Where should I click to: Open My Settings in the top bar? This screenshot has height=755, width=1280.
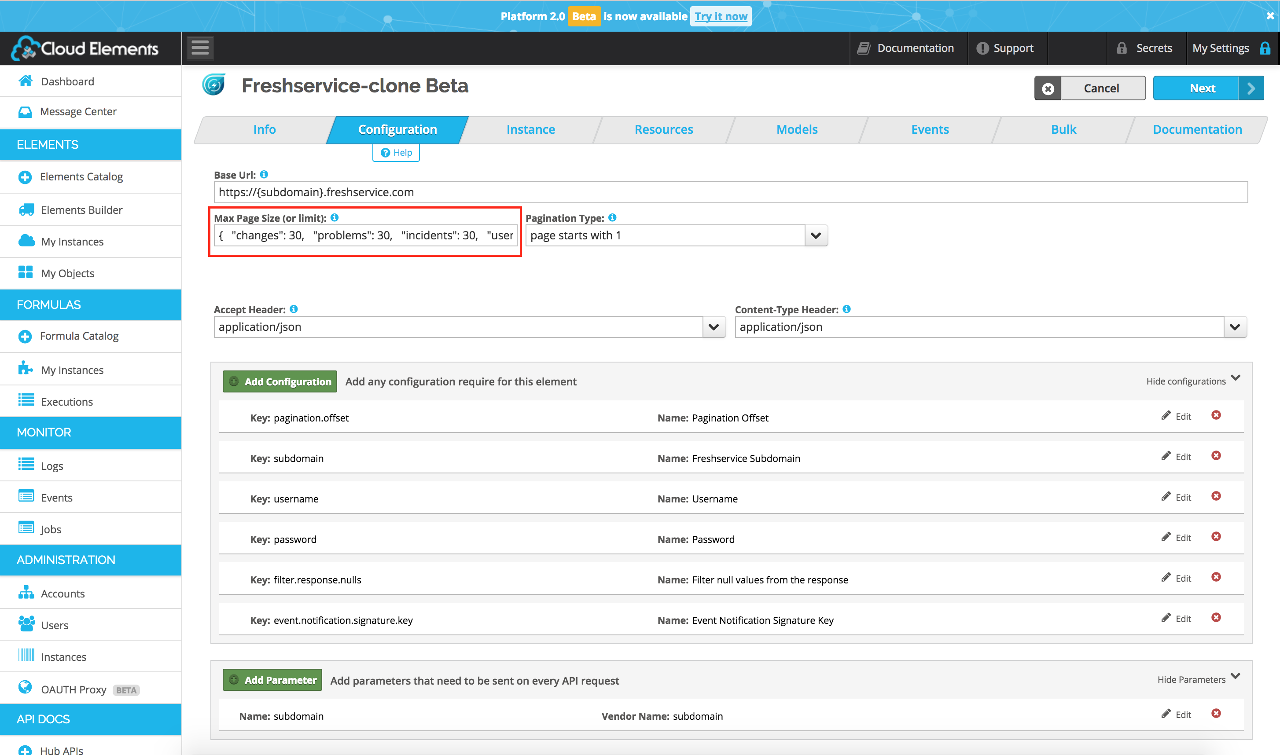click(x=1231, y=48)
